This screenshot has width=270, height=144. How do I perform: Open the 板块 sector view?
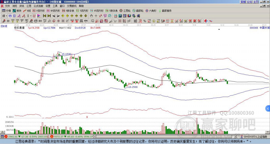[17, 11]
